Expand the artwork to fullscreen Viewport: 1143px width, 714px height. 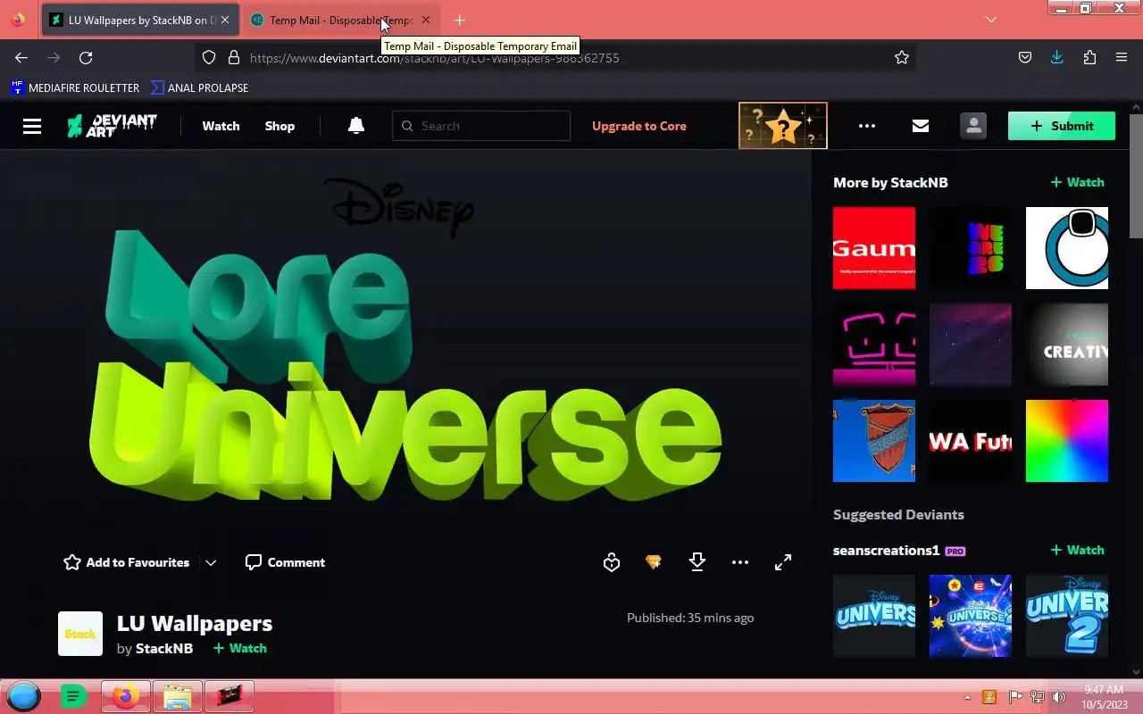click(783, 562)
